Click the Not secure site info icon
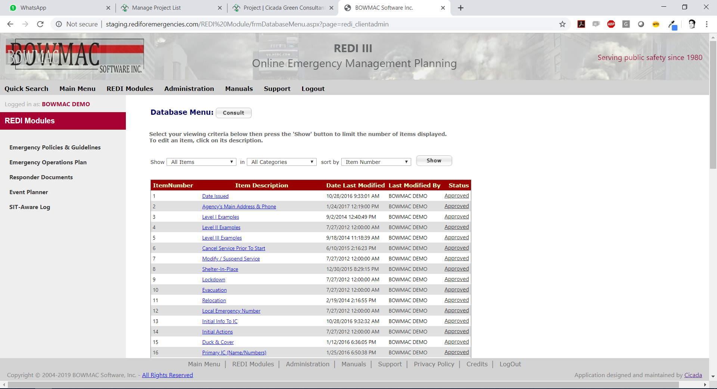This screenshot has width=717, height=389. click(x=59, y=24)
